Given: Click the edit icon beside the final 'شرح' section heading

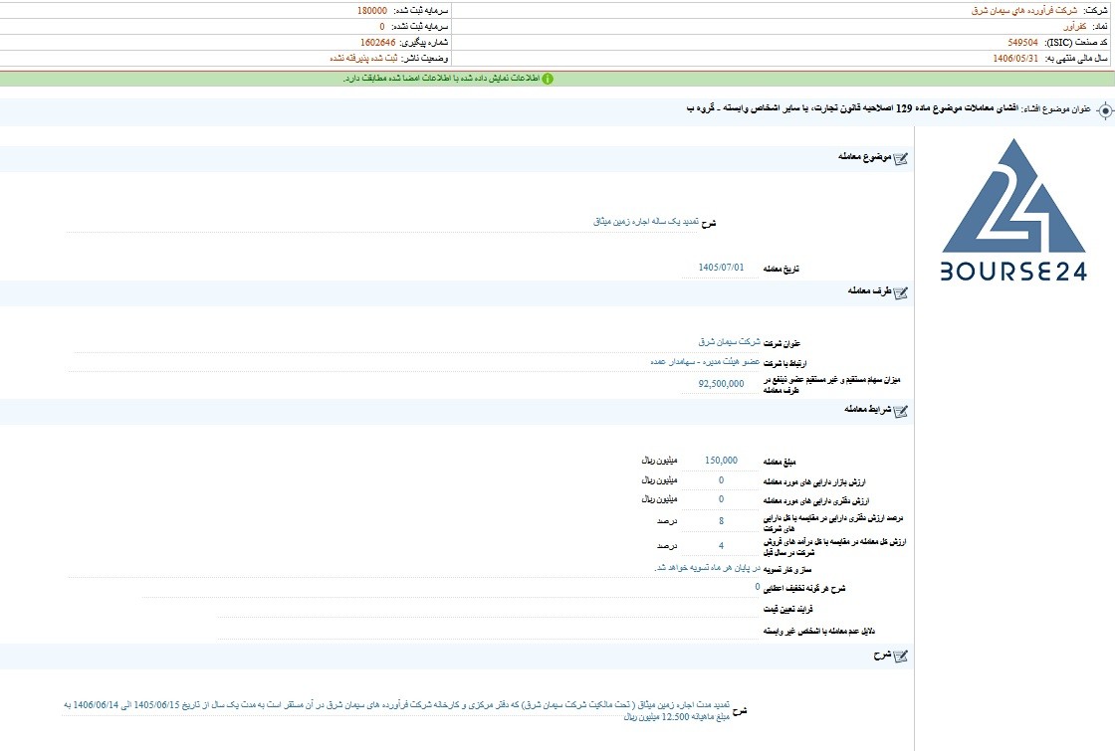Looking at the screenshot, I should [900, 657].
